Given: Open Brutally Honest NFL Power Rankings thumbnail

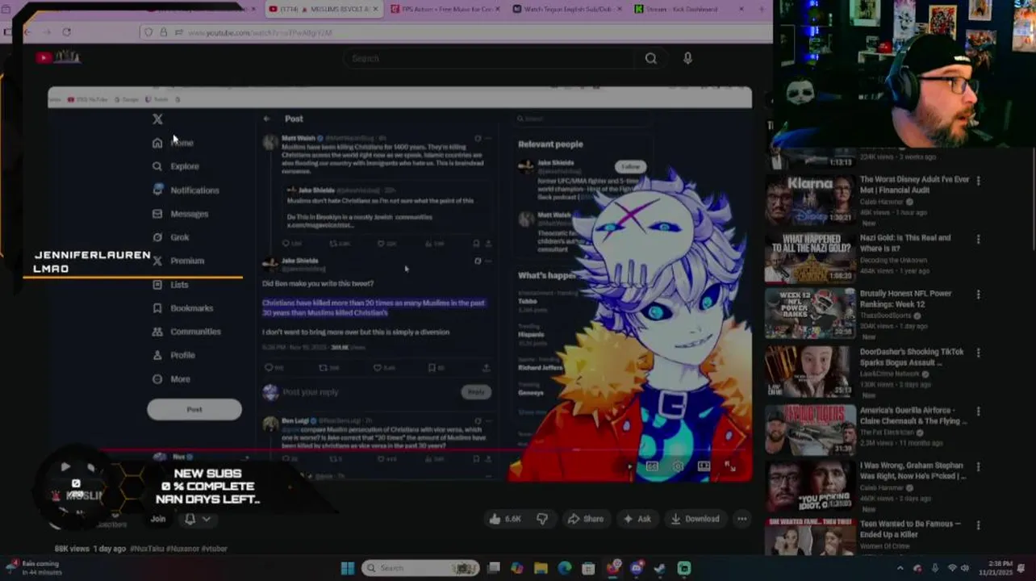Looking at the screenshot, I should 810,314.
